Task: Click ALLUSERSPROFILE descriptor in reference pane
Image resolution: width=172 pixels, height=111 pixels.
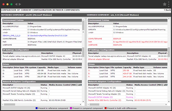Action: (10, 27)
